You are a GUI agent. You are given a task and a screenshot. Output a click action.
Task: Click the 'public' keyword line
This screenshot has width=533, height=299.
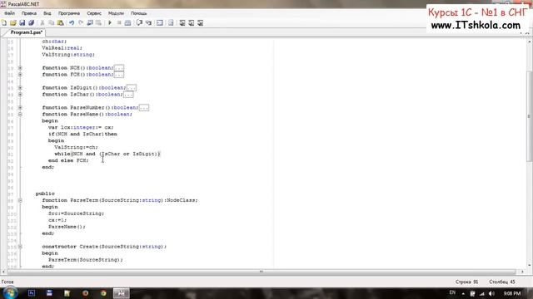coord(45,194)
